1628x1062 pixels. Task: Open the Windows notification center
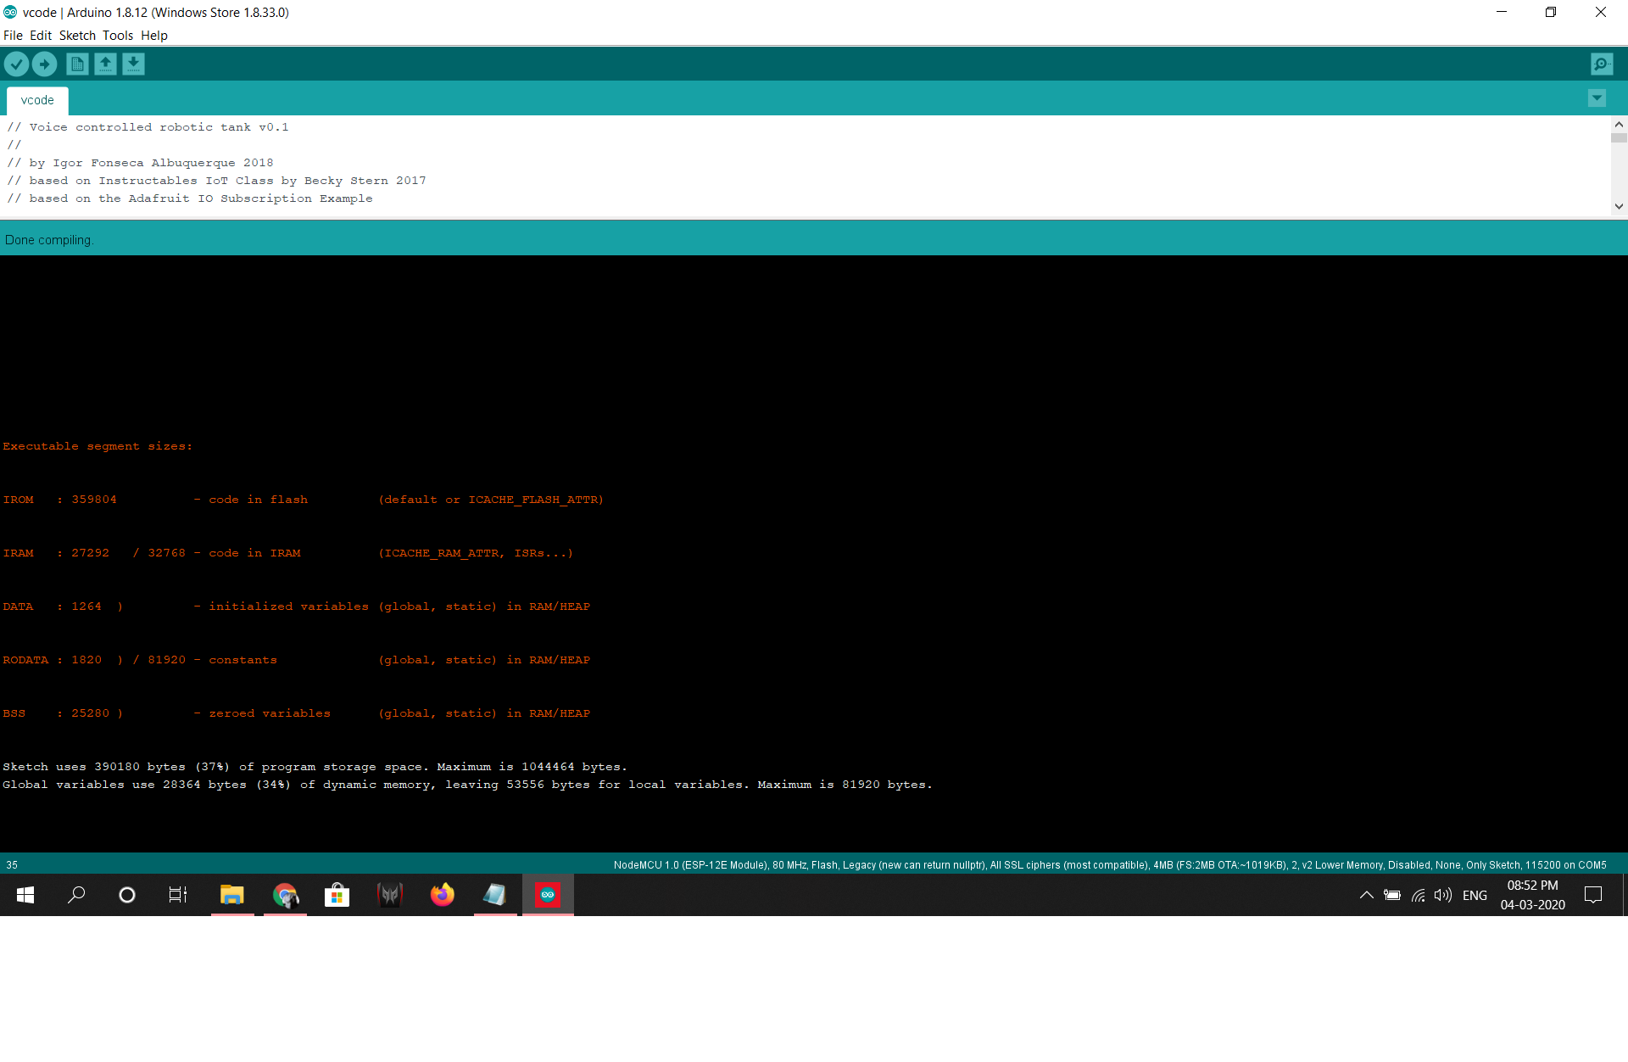point(1593,895)
